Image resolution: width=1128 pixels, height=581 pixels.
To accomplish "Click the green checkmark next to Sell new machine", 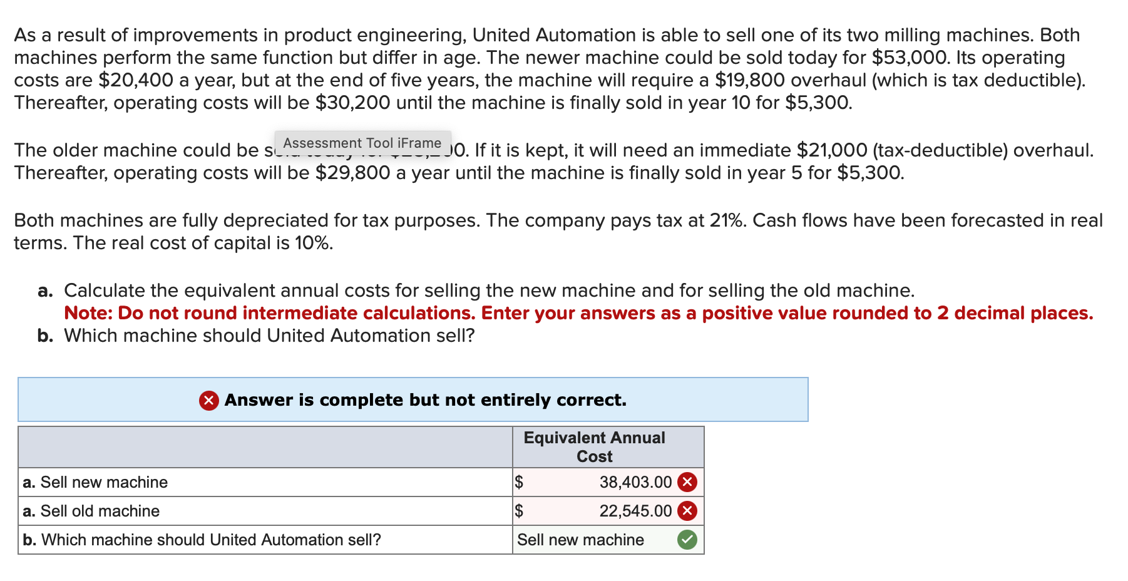I will point(686,540).
